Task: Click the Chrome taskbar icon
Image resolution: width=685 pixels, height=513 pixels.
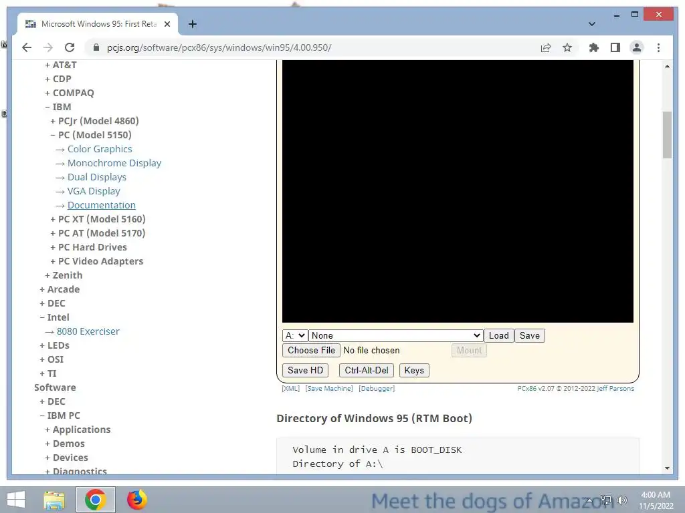Action: [x=96, y=500]
